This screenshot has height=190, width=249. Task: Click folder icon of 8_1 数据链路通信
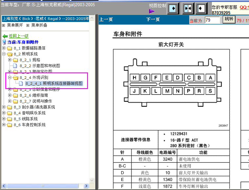tap(10, 48)
